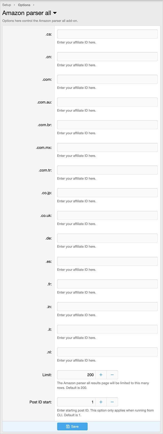The image size is (163, 434).
Task: Click the .co.jp affiliate ID field
Action: 107,193
